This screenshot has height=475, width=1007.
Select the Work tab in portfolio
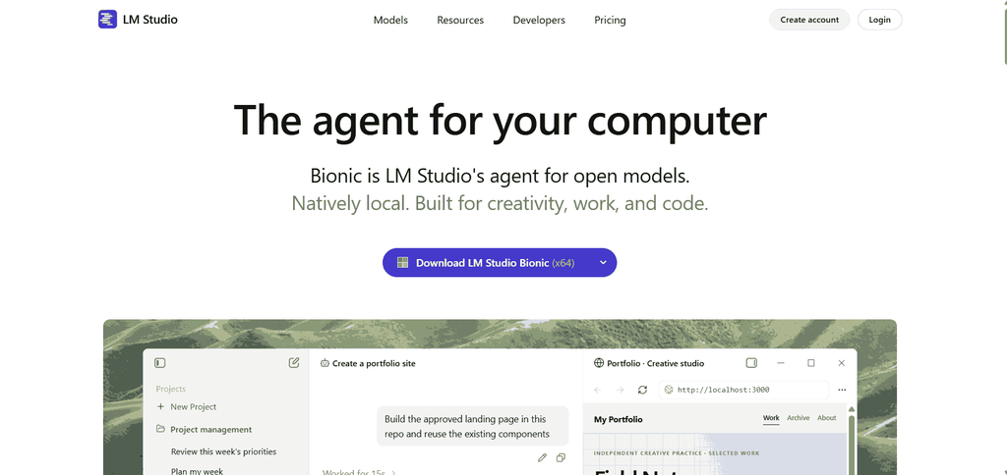click(771, 418)
